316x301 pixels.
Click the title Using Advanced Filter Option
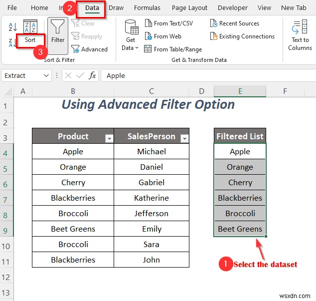tap(148, 105)
